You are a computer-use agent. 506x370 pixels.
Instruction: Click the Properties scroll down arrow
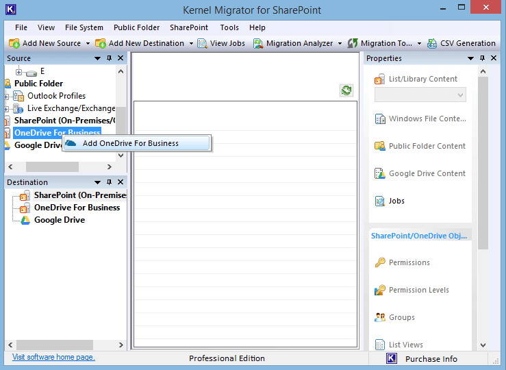coord(483,345)
